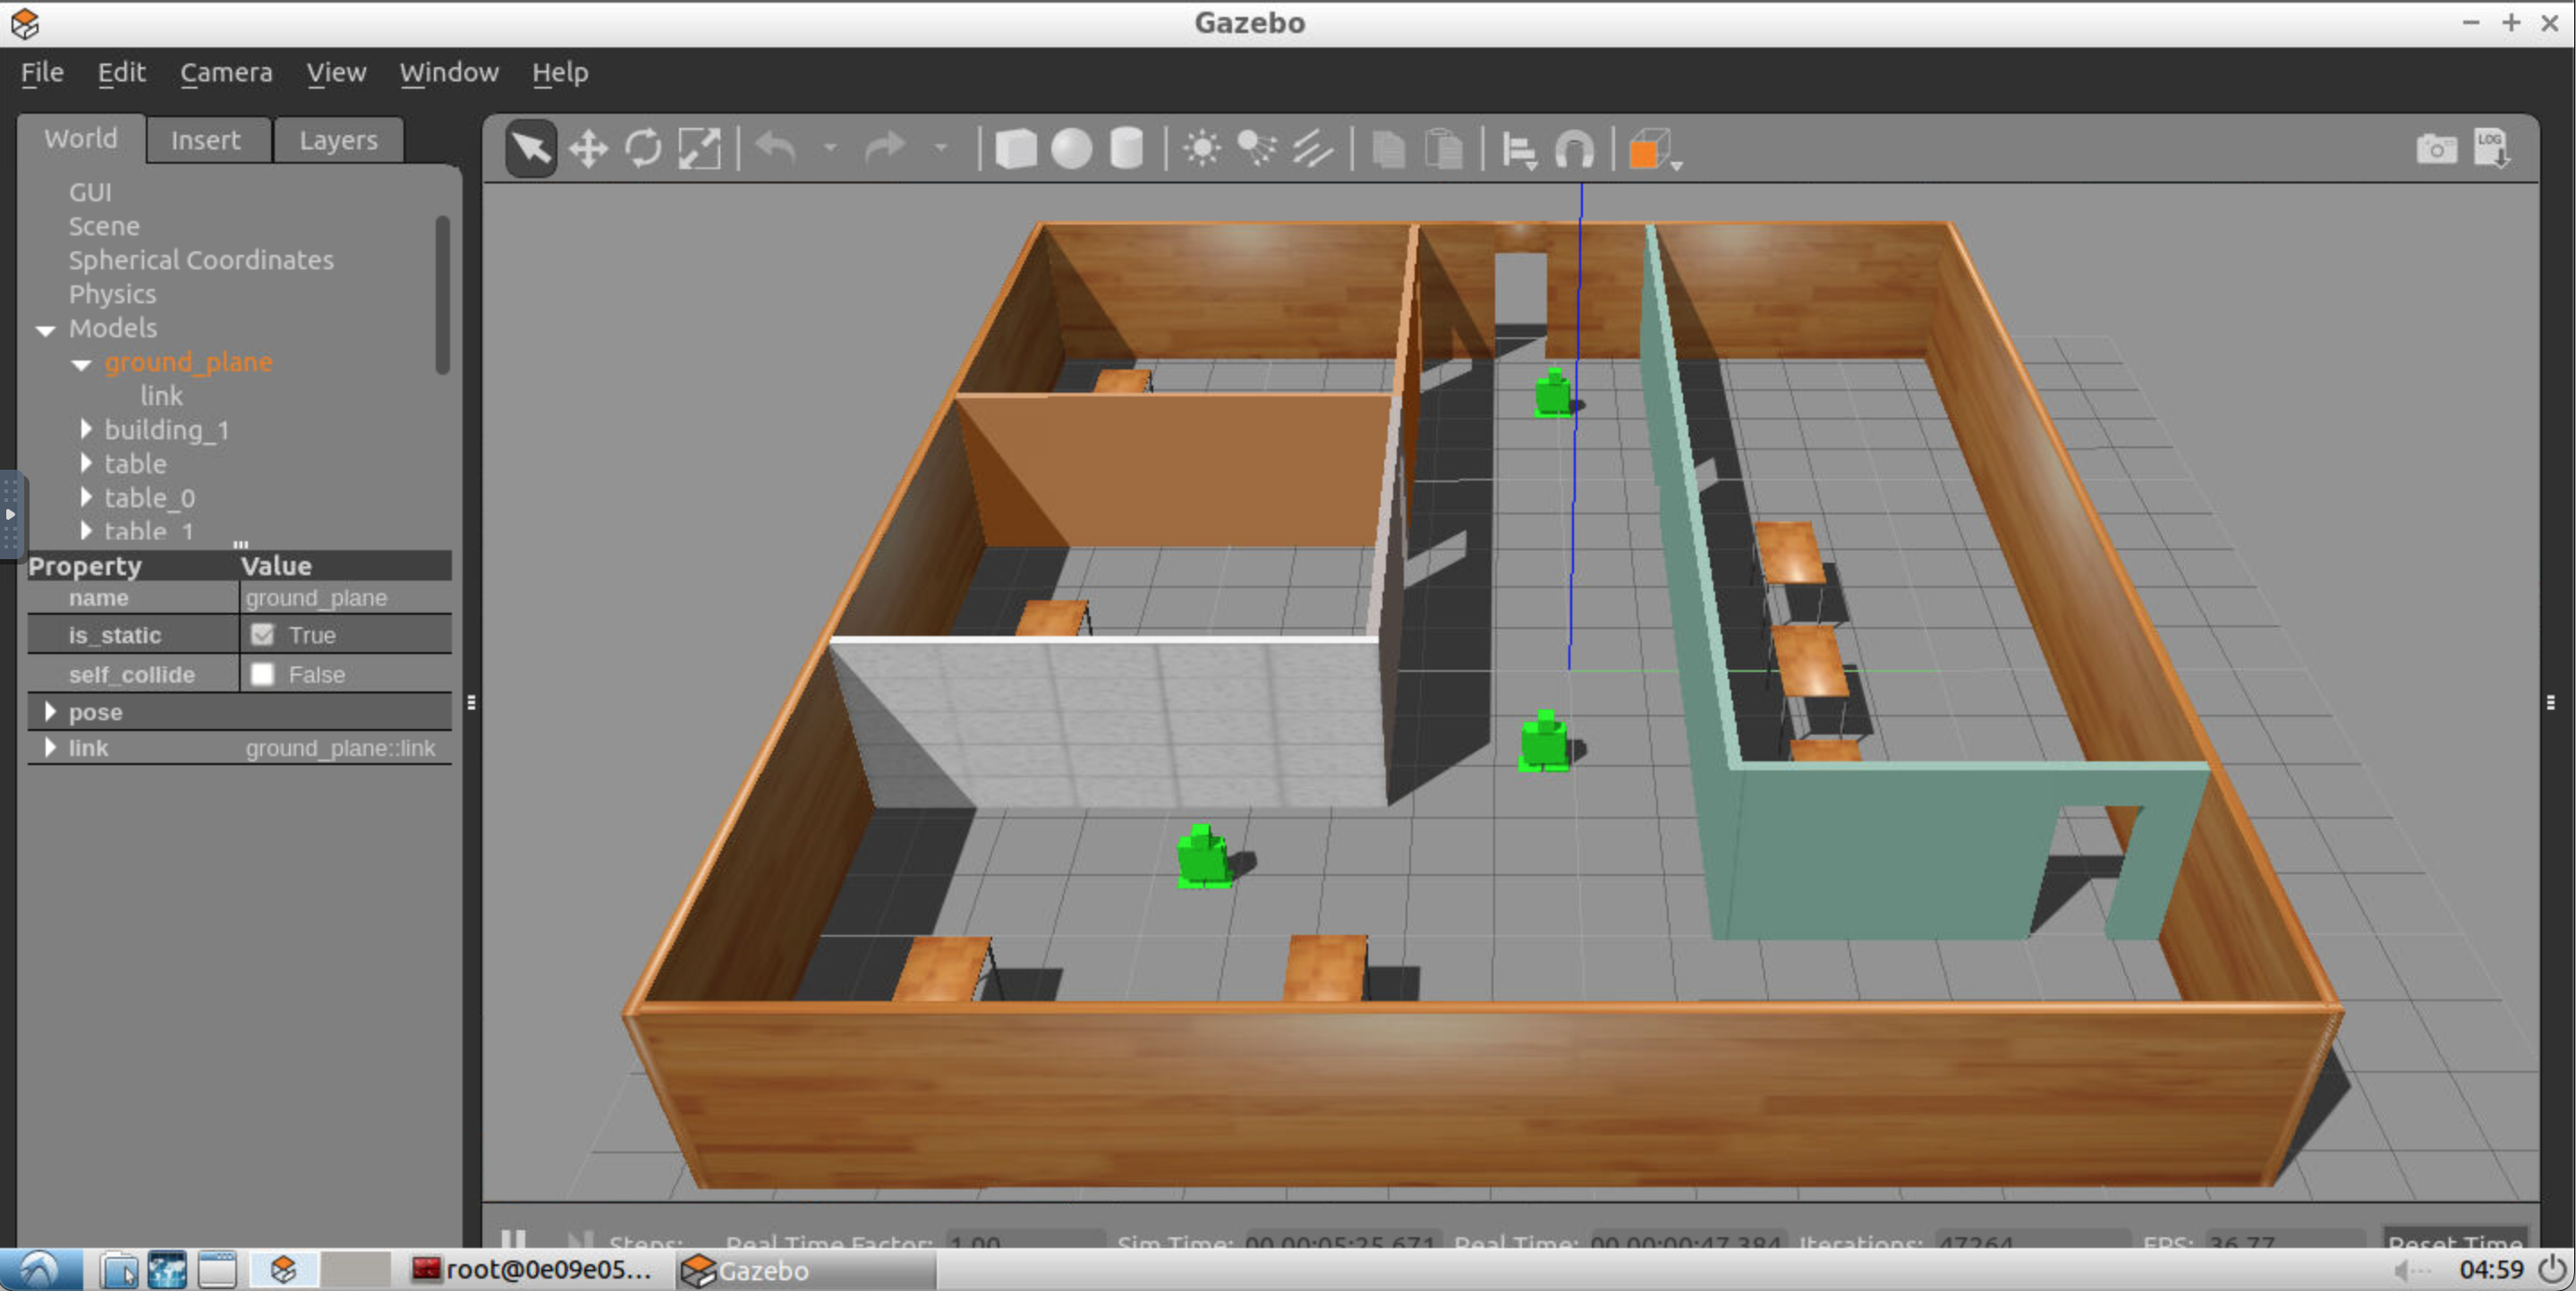This screenshot has width=2576, height=1291.
Task: Add a point light
Action: (1201, 150)
